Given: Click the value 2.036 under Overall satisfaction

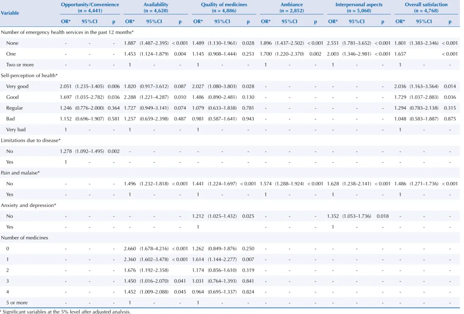Looking at the screenshot, I should [400, 86].
